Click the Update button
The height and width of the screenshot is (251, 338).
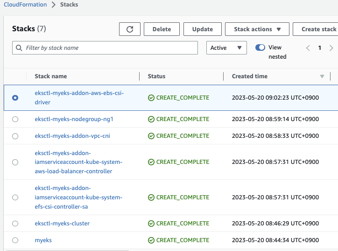coord(203,29)
